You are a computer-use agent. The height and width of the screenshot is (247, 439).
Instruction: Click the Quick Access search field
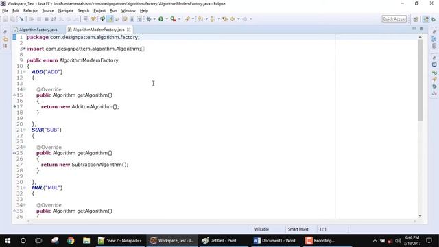pyautogui.click(x=394, y=19)
